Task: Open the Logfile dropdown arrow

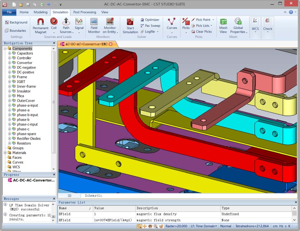Action: pyautogui.click(x=158, y=31)
